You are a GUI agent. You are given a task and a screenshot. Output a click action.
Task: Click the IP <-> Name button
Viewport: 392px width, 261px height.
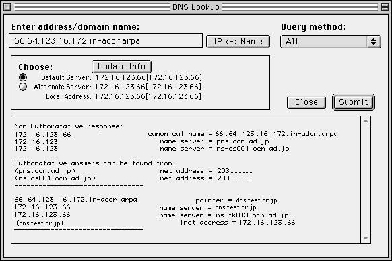click(x=238, y=42)
